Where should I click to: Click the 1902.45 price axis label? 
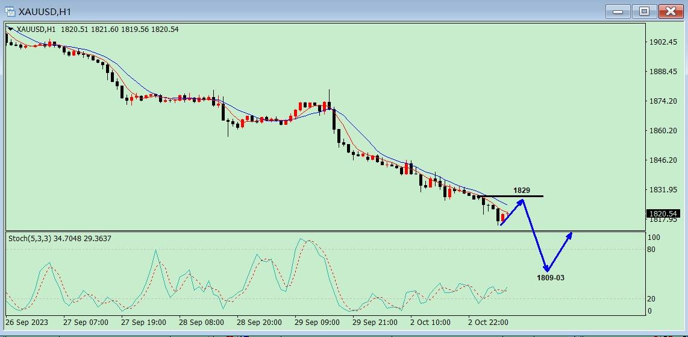(663, 42)
